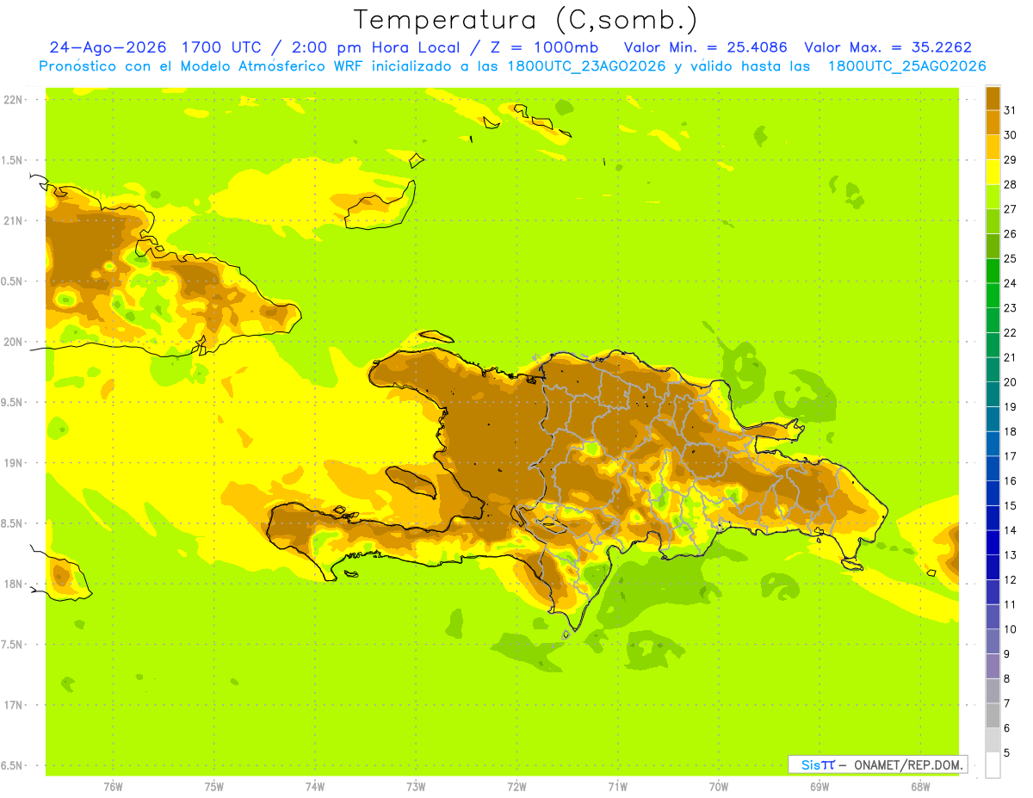The height and width of the screenshot is (798, 1033).
Task: Click color scale value '15'
Action: 1010,505
